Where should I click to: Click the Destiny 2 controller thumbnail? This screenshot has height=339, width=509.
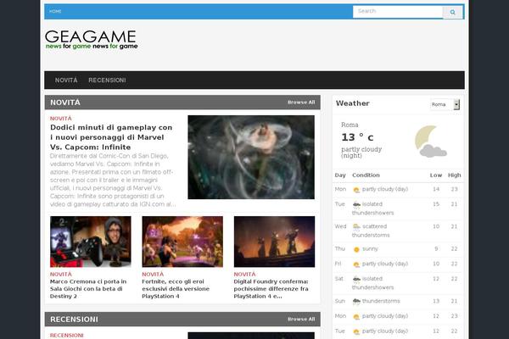(91, 242)
